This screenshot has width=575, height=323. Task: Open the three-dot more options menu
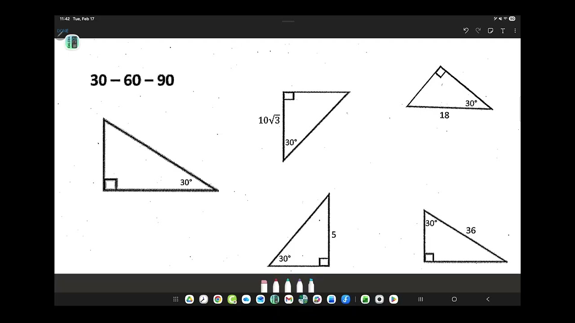click(x=515, y=31)
